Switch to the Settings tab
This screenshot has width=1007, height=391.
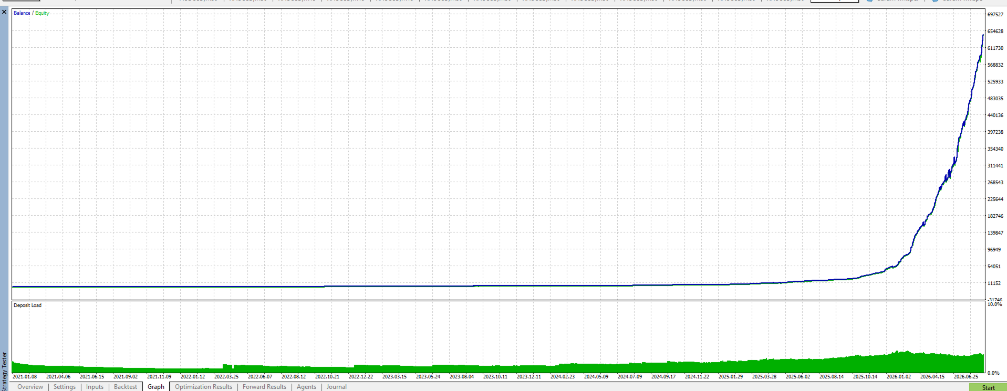pos(65,387)
